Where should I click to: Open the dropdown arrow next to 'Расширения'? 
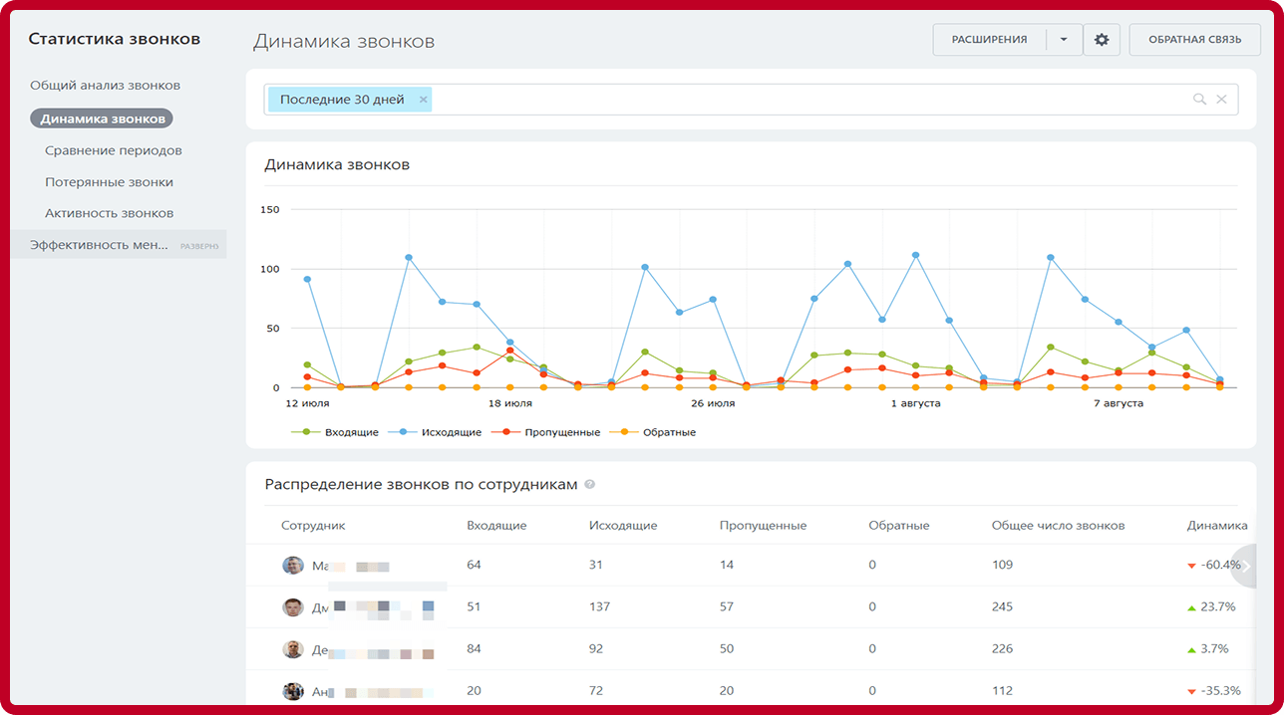tap(1064, 40)
